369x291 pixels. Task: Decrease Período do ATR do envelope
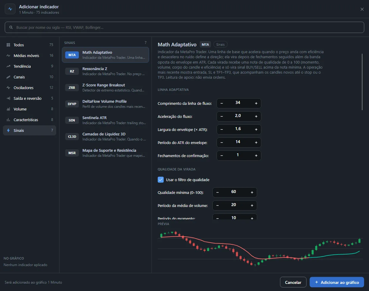tap(222, 143)
